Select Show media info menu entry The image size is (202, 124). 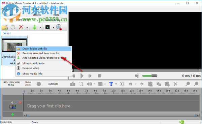[x=44, y=74]
